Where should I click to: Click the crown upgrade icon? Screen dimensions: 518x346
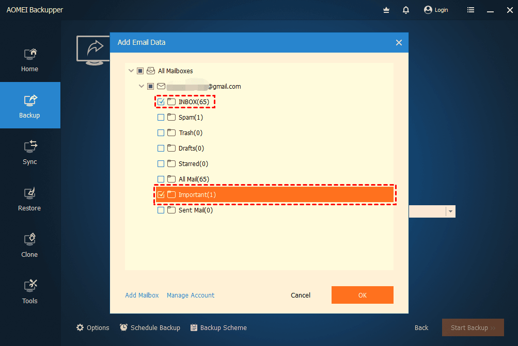tap(386, 10)
